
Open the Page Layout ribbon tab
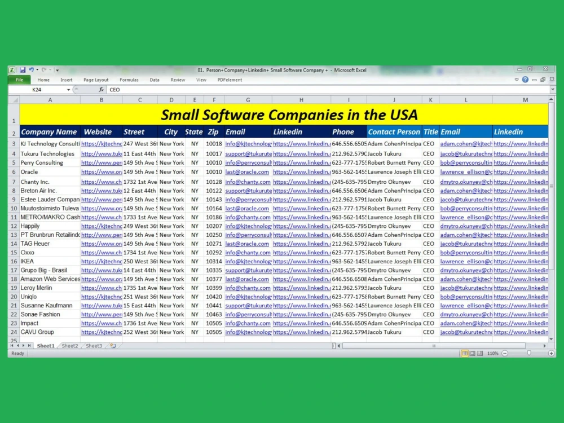pyautogui.click(x=96, y=80)
